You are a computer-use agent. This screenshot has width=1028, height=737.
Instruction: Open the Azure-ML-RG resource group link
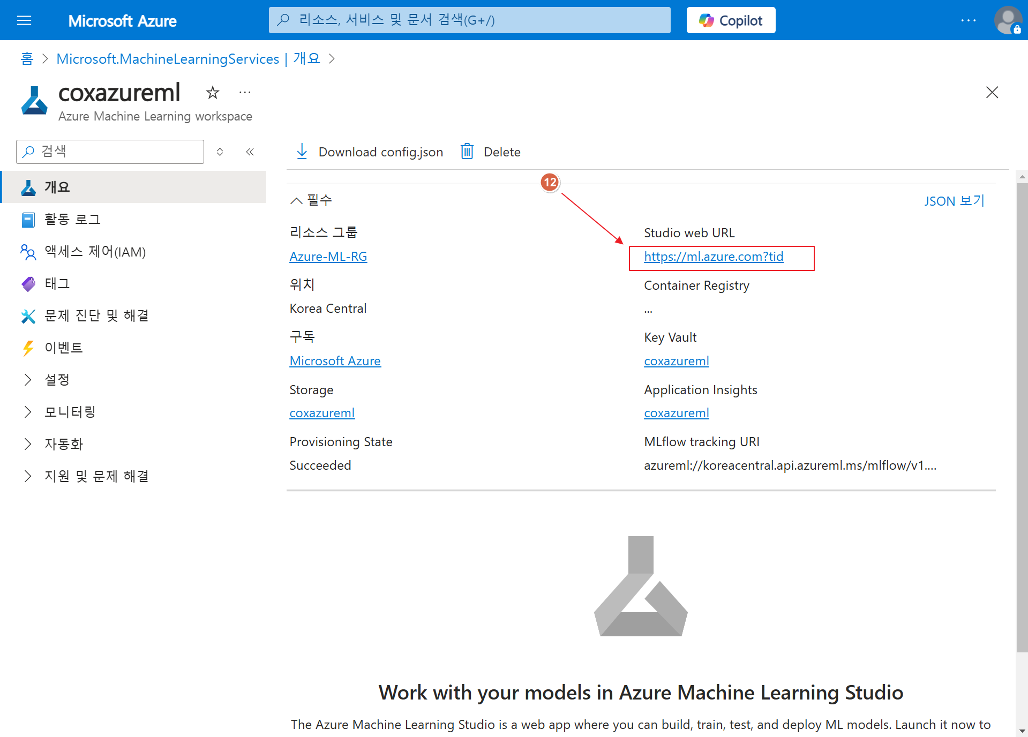tap(328, 257)
